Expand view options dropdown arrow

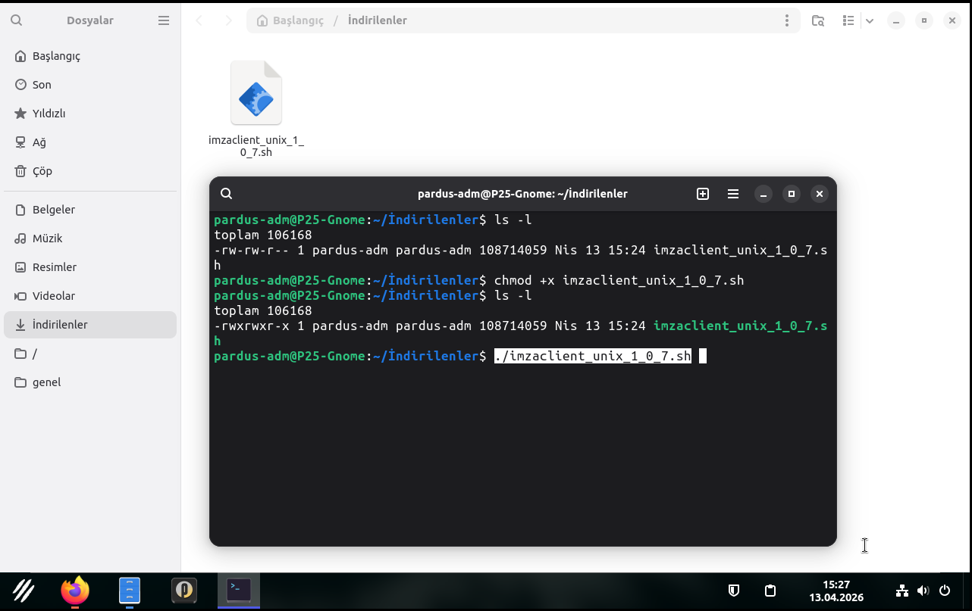pos(870,20)
